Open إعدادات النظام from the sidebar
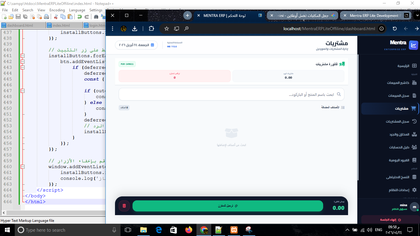The image size is (420, 236). coord(390,190)
